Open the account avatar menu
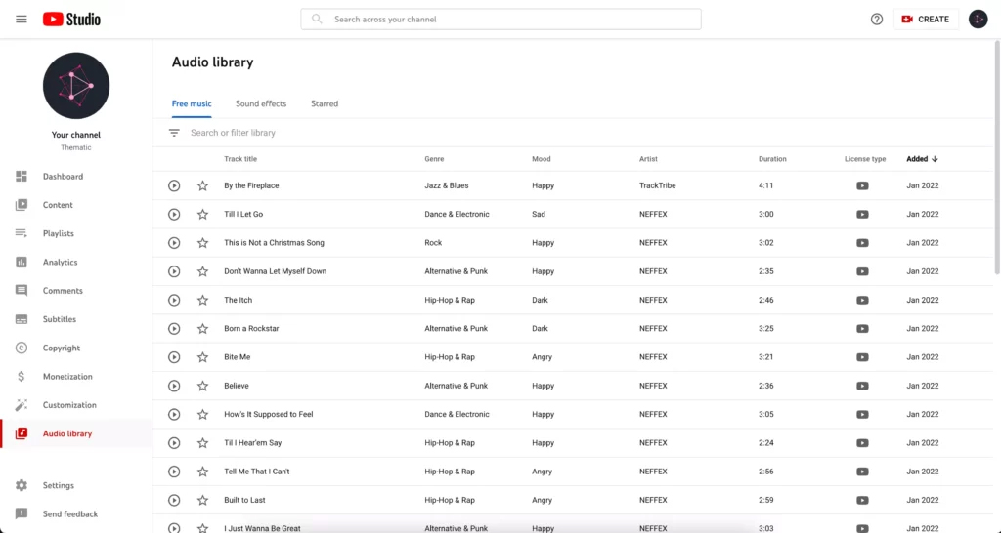This screenshot has width=1001, height=533. point(978,19)
